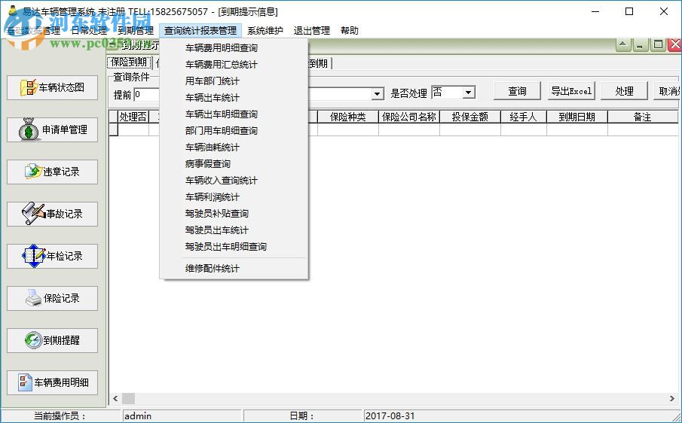Viewport: 682px width, 423px height.
Task: Choose 车辆利润统计 from menu
Action: 234,196
